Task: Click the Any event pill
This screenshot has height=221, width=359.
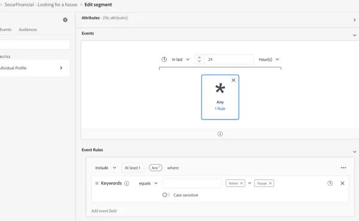Action: click(156, 168)
